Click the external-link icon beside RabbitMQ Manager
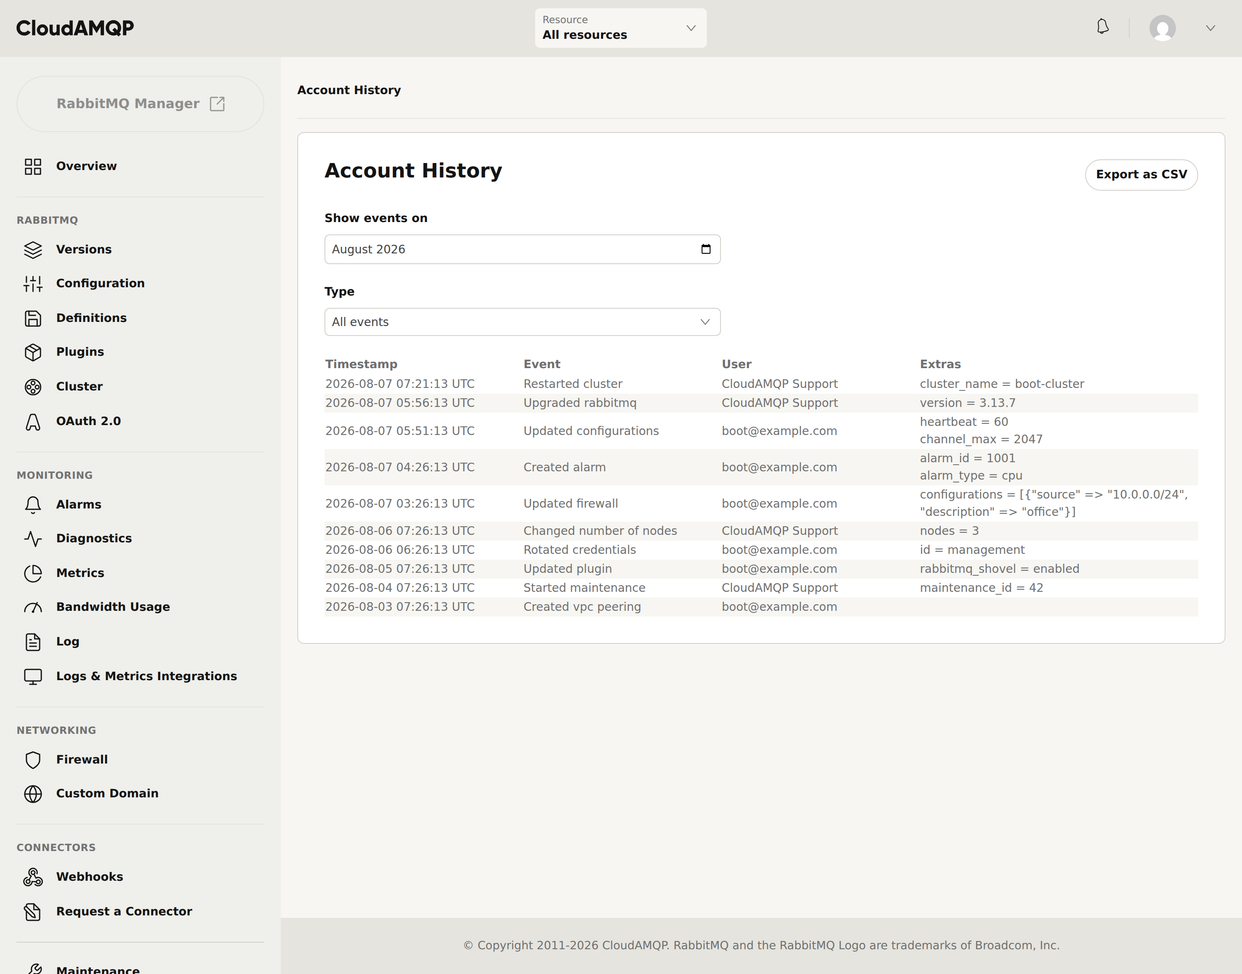The width and height of the screenshot is (1242, 974). coord(217,104)
